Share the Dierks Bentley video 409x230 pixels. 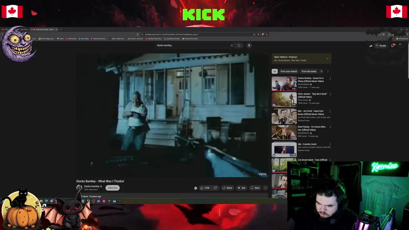pyautogui.click(x=227, y=188)
